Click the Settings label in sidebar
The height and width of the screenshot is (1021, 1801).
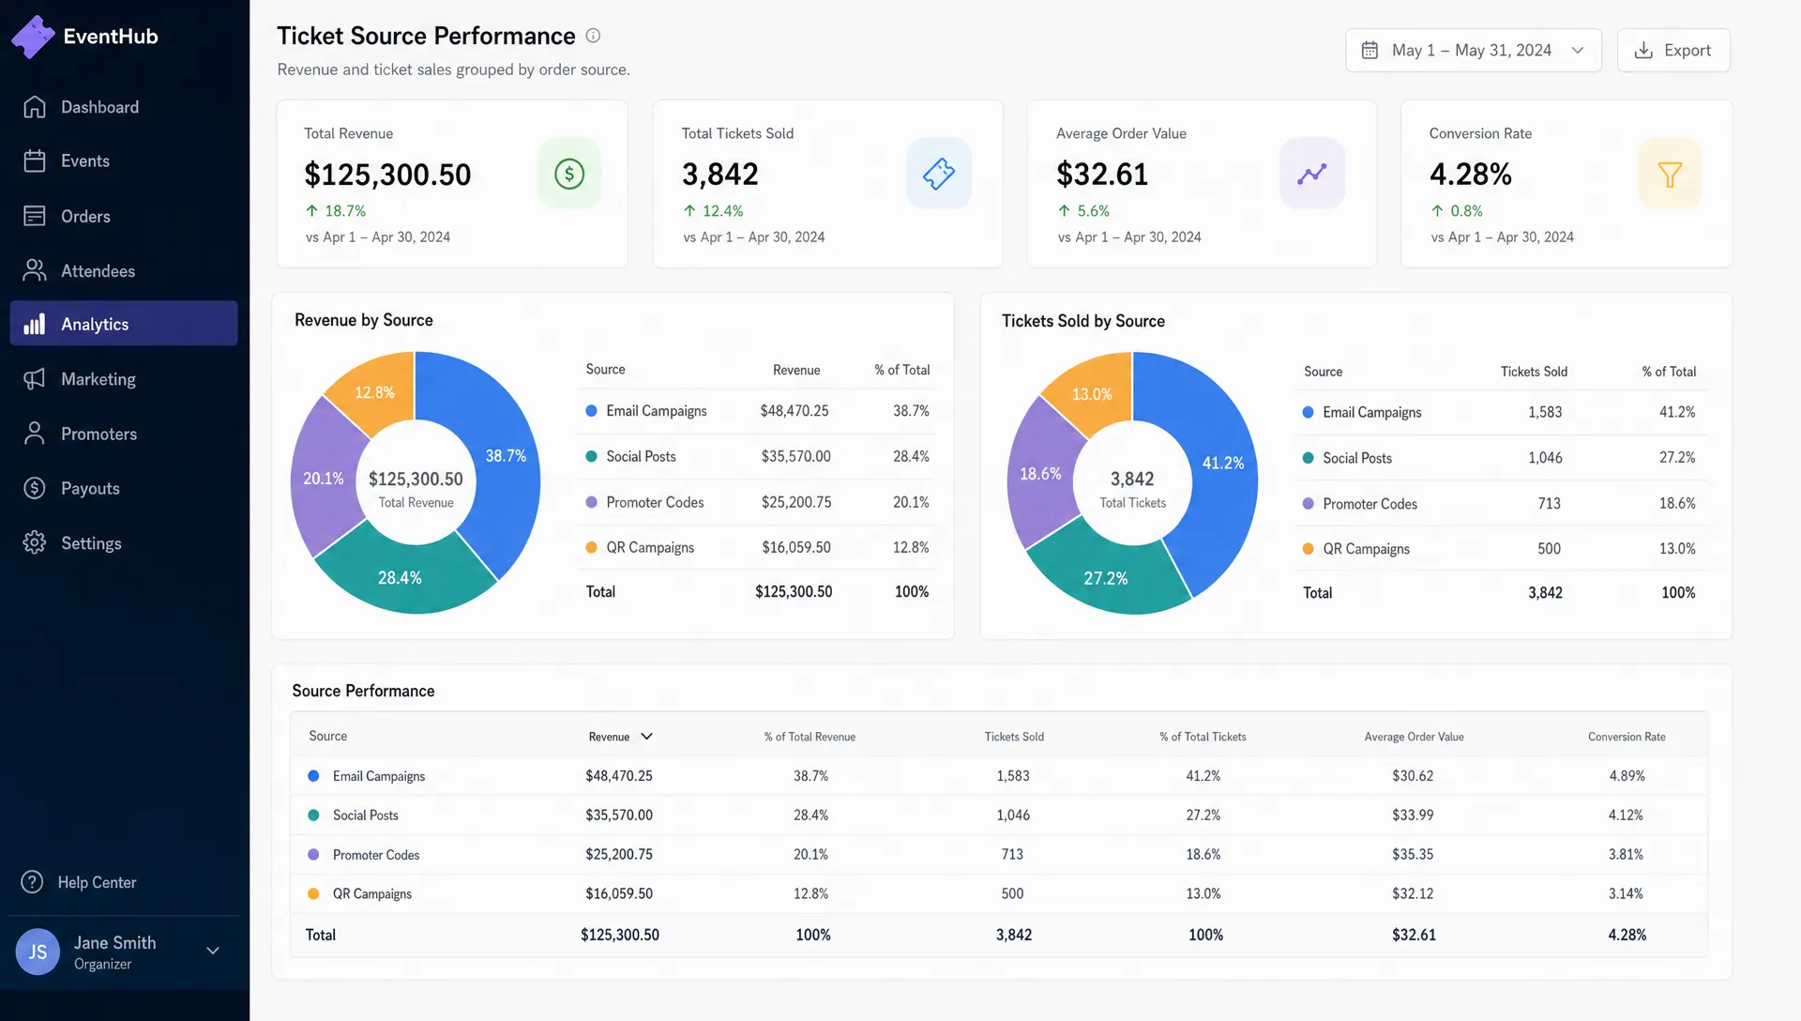[x=91, y=543]
